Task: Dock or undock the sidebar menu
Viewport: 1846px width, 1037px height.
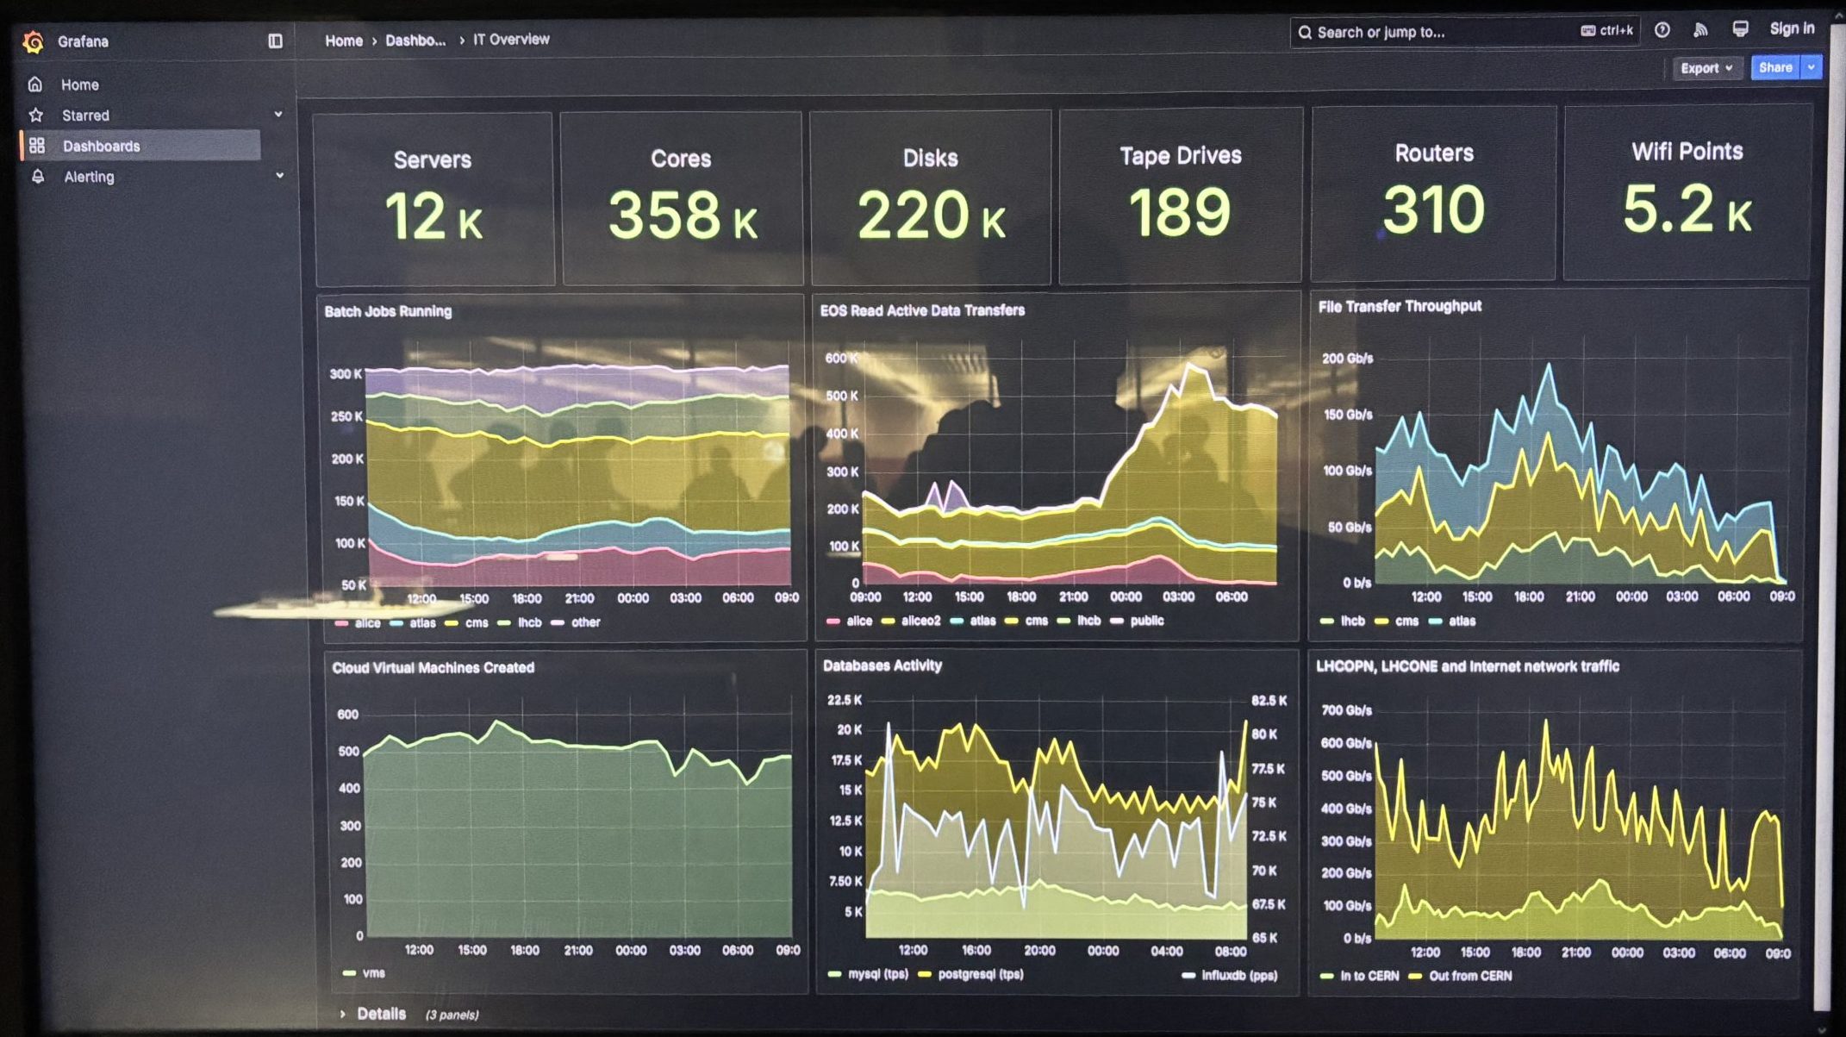Action: tap(275, 41)
